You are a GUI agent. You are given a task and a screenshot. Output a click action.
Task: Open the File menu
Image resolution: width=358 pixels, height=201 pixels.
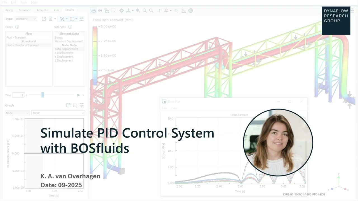point(5,3)
